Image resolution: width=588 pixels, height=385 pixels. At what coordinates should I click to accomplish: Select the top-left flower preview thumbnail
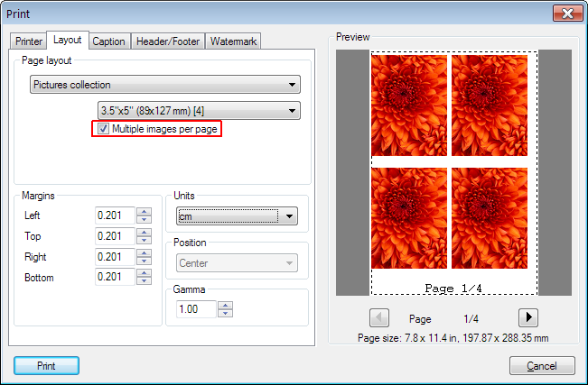(x=409, y=105)
